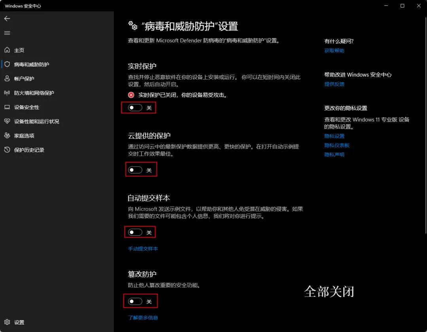
Task: Click the red error icon under 实时保护
Action: [x=131, y=95]
